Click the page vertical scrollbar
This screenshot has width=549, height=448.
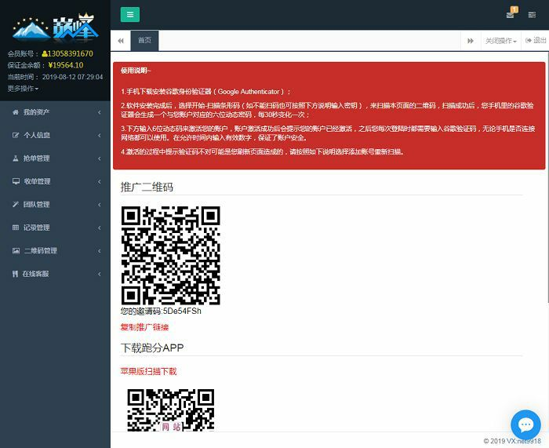[547, 177]
